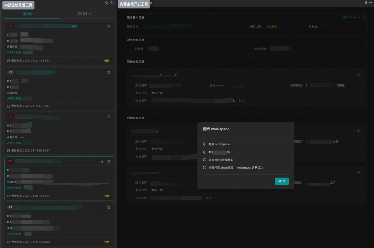Delete the card updated 2026-04-15 17:11:45
Image resolution: width=374 pixels, height=248 pixels.
pyautogui.click(x=108, y=72)
